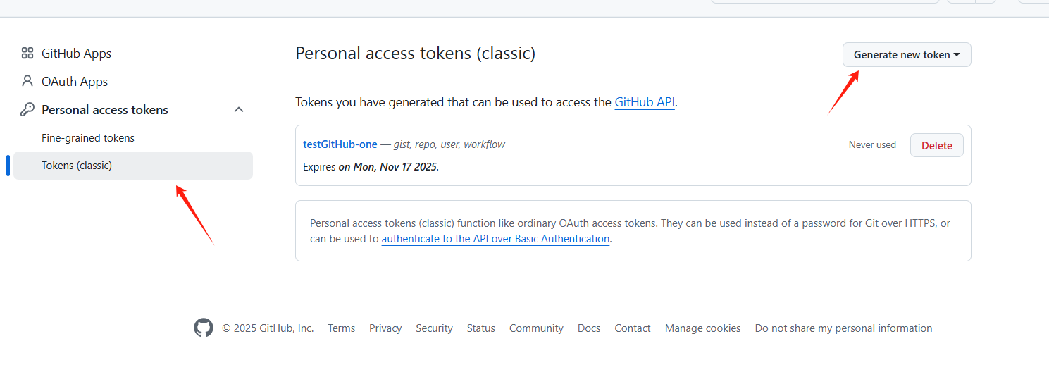Follow the GitHub API link
Screen dimensions: 1049x377
645,102
